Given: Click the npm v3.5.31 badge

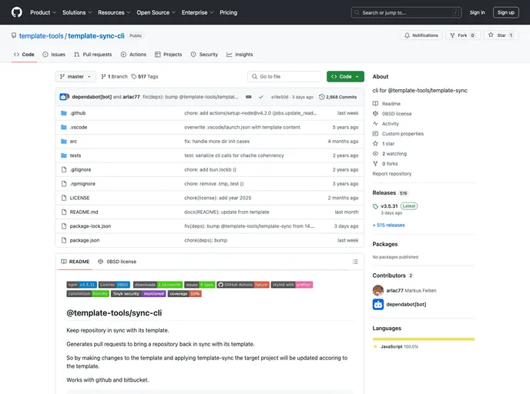Looking at the screenshot, I should tap(82, 285).
